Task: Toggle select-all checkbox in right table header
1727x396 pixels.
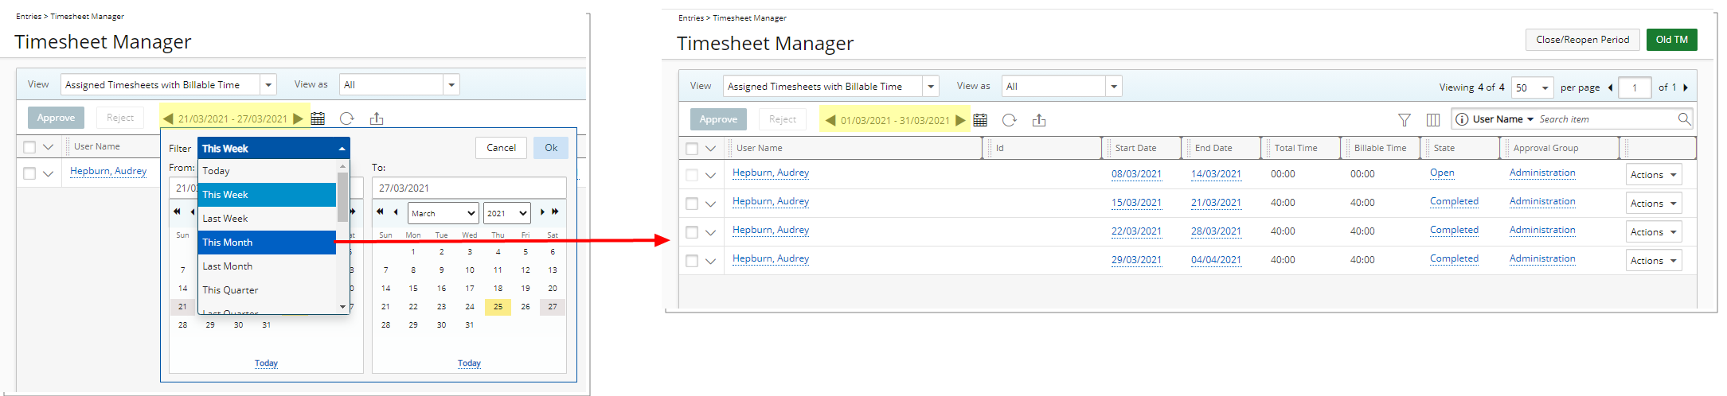Action: pyautogui.click(x=692, y=149)
